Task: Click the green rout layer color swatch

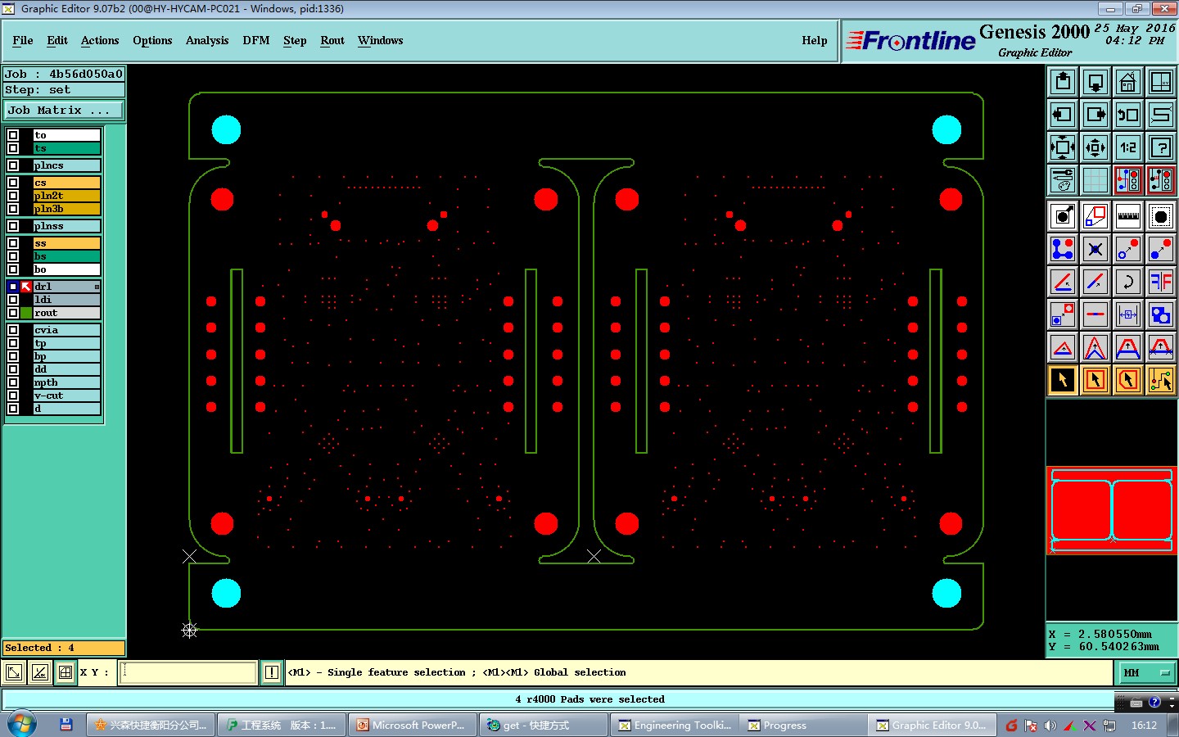Action: [26, 313]
